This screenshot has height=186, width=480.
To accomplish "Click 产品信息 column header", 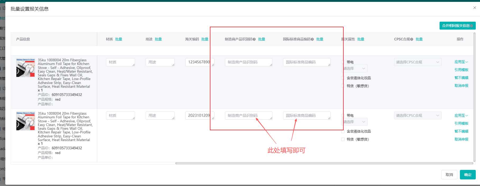I will (x=23, y=39).
